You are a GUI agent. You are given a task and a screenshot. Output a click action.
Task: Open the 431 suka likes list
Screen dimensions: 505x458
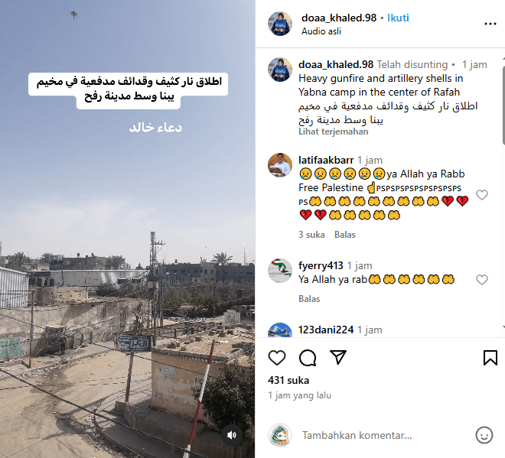(288, 381)
